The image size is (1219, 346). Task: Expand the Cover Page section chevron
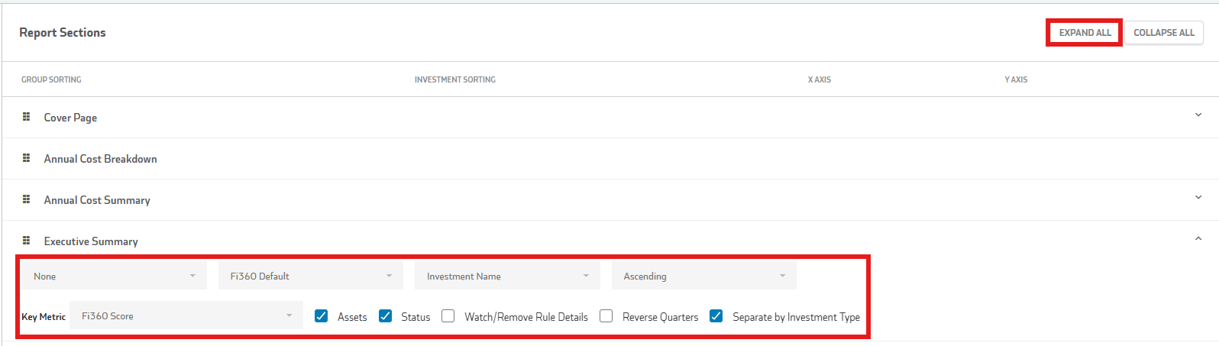point(1198,115)
